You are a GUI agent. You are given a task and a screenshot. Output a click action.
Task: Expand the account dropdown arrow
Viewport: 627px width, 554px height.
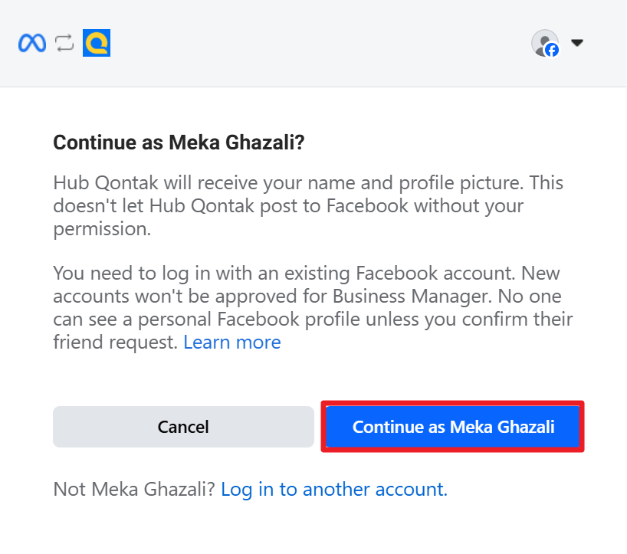coord(578,43)
